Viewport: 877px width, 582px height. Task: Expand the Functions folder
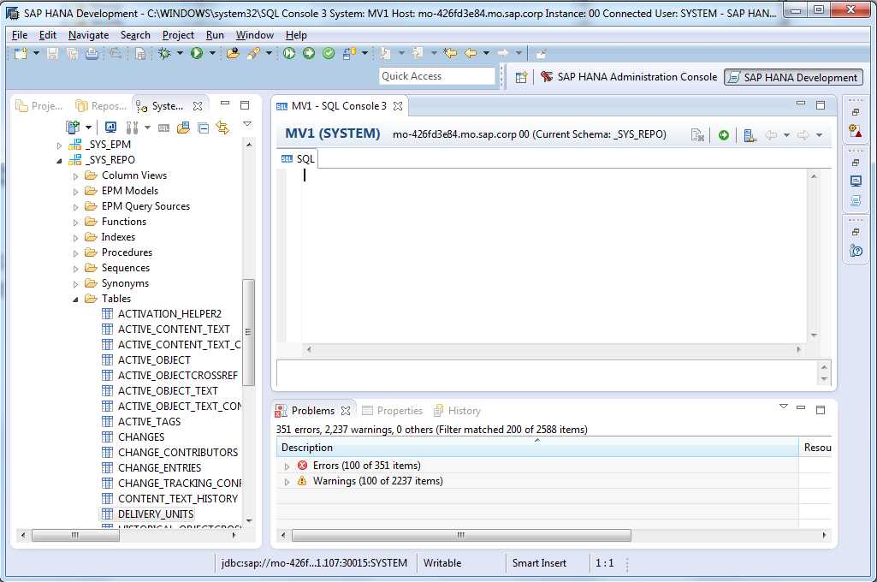click(75, 223)
